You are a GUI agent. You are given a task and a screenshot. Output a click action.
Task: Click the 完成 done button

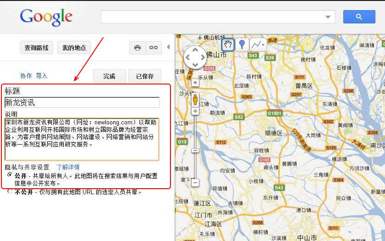pos(109,76)
